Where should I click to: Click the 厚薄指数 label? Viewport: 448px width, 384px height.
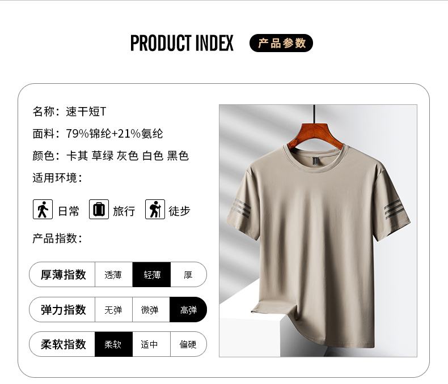tap(63, 275)
